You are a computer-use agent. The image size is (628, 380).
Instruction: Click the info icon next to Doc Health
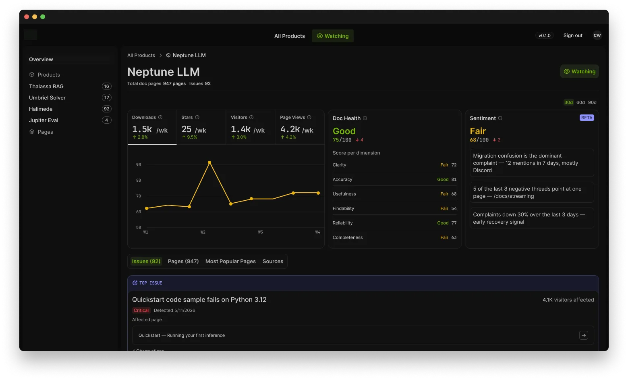365,118
